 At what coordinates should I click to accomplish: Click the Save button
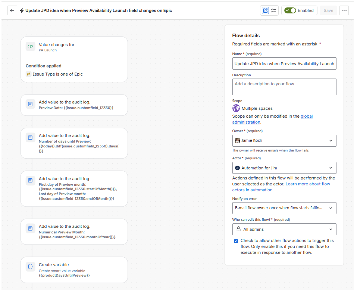[x=328, y=10]
